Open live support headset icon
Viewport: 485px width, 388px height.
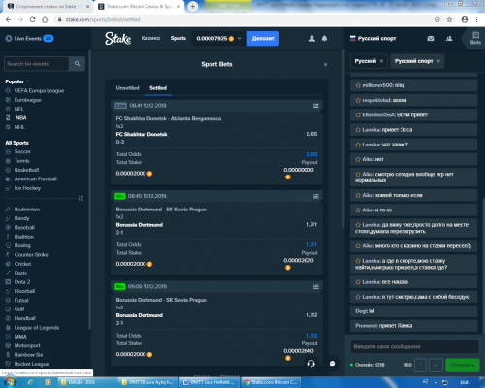(x=311, y=364)
